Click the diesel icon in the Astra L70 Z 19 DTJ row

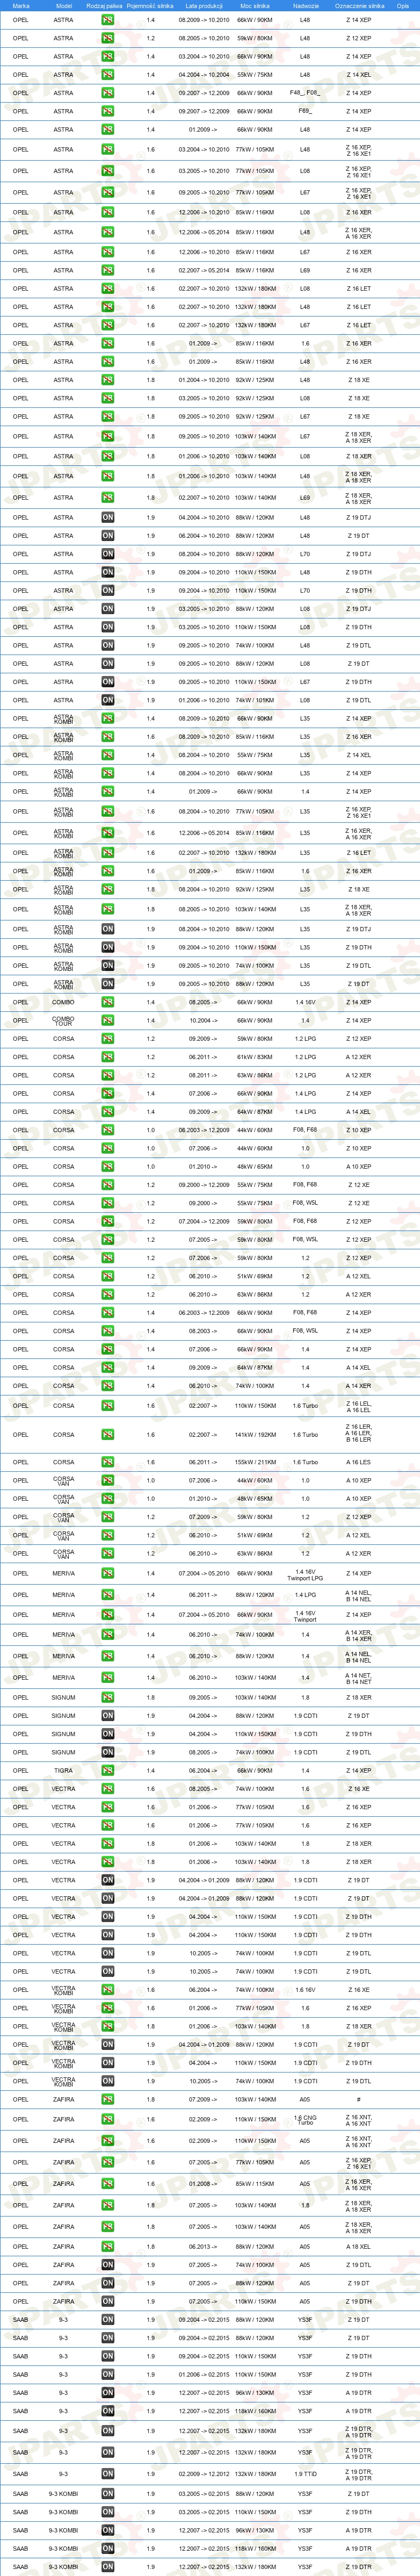(x=108, y=554)
